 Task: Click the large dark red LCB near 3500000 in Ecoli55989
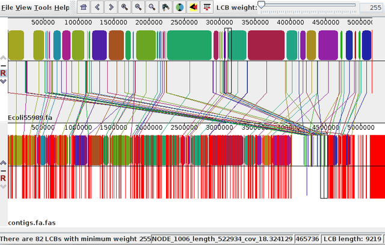click(x=266, y=45)
